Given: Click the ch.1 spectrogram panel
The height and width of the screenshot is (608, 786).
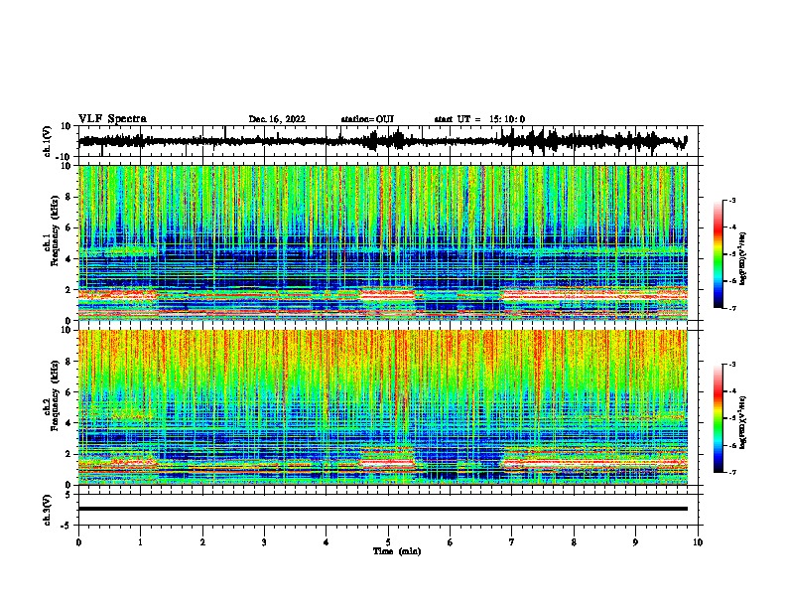Looking at the screenshot, I should point(383,242).
